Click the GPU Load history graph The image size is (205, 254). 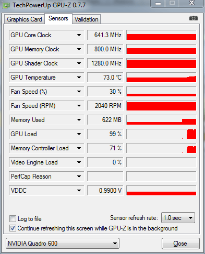pos(161,134)
